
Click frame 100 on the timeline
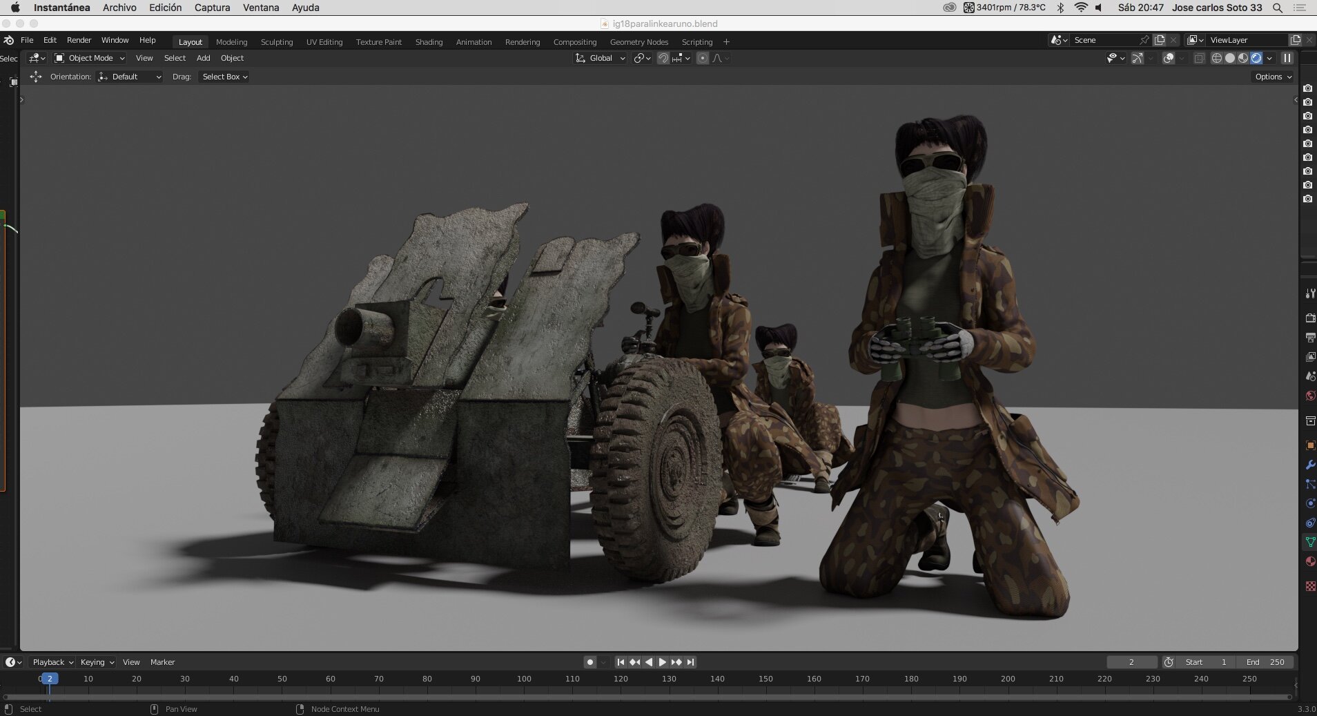pos(524,679)
